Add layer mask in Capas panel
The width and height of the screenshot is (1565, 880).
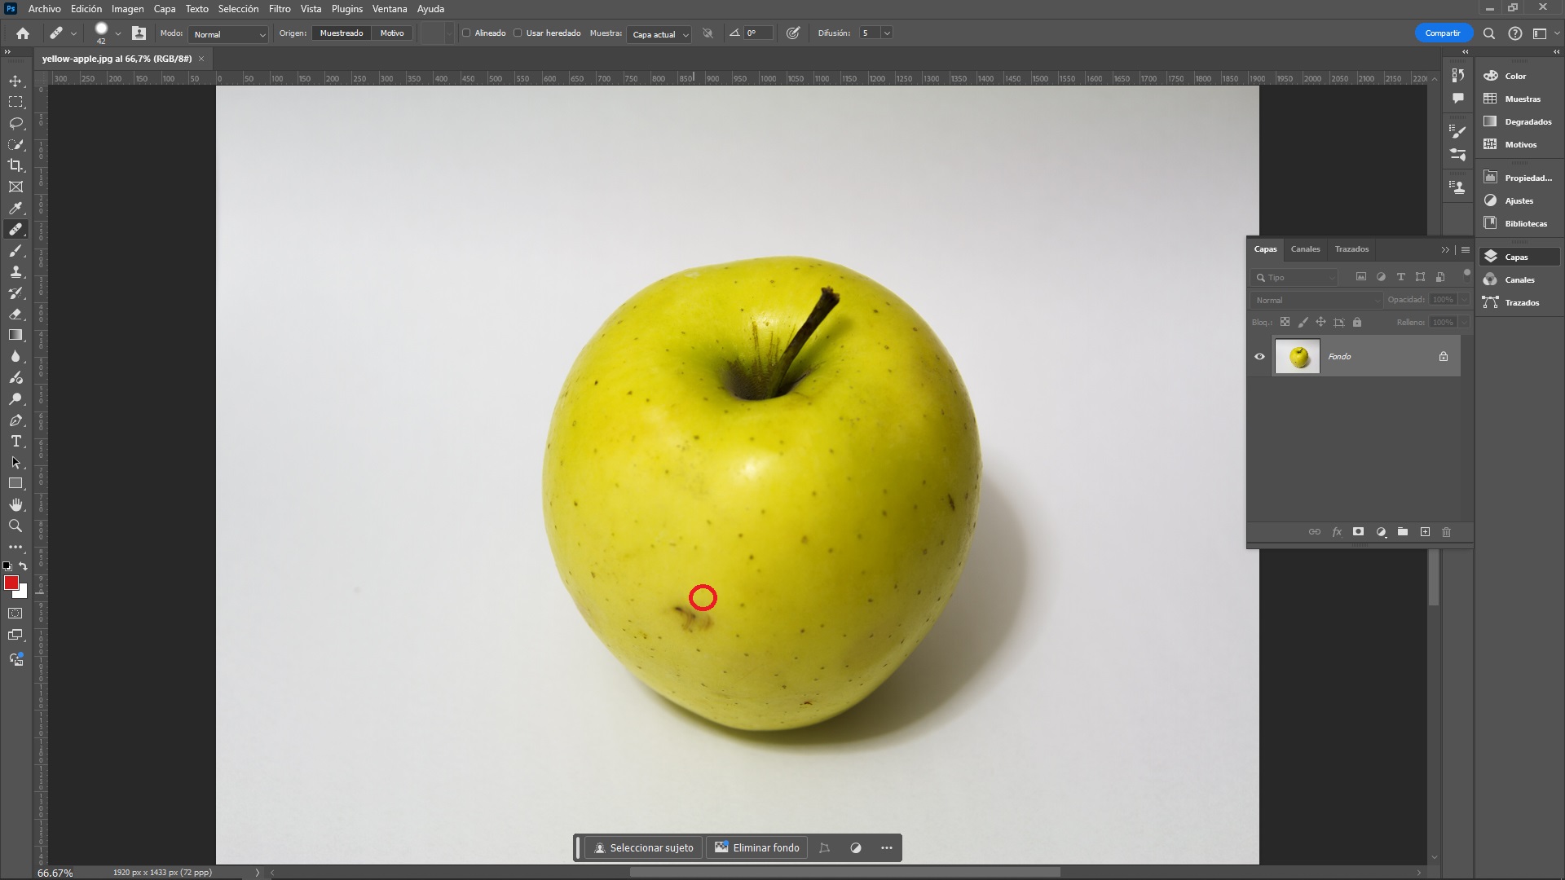[1359, 532]
